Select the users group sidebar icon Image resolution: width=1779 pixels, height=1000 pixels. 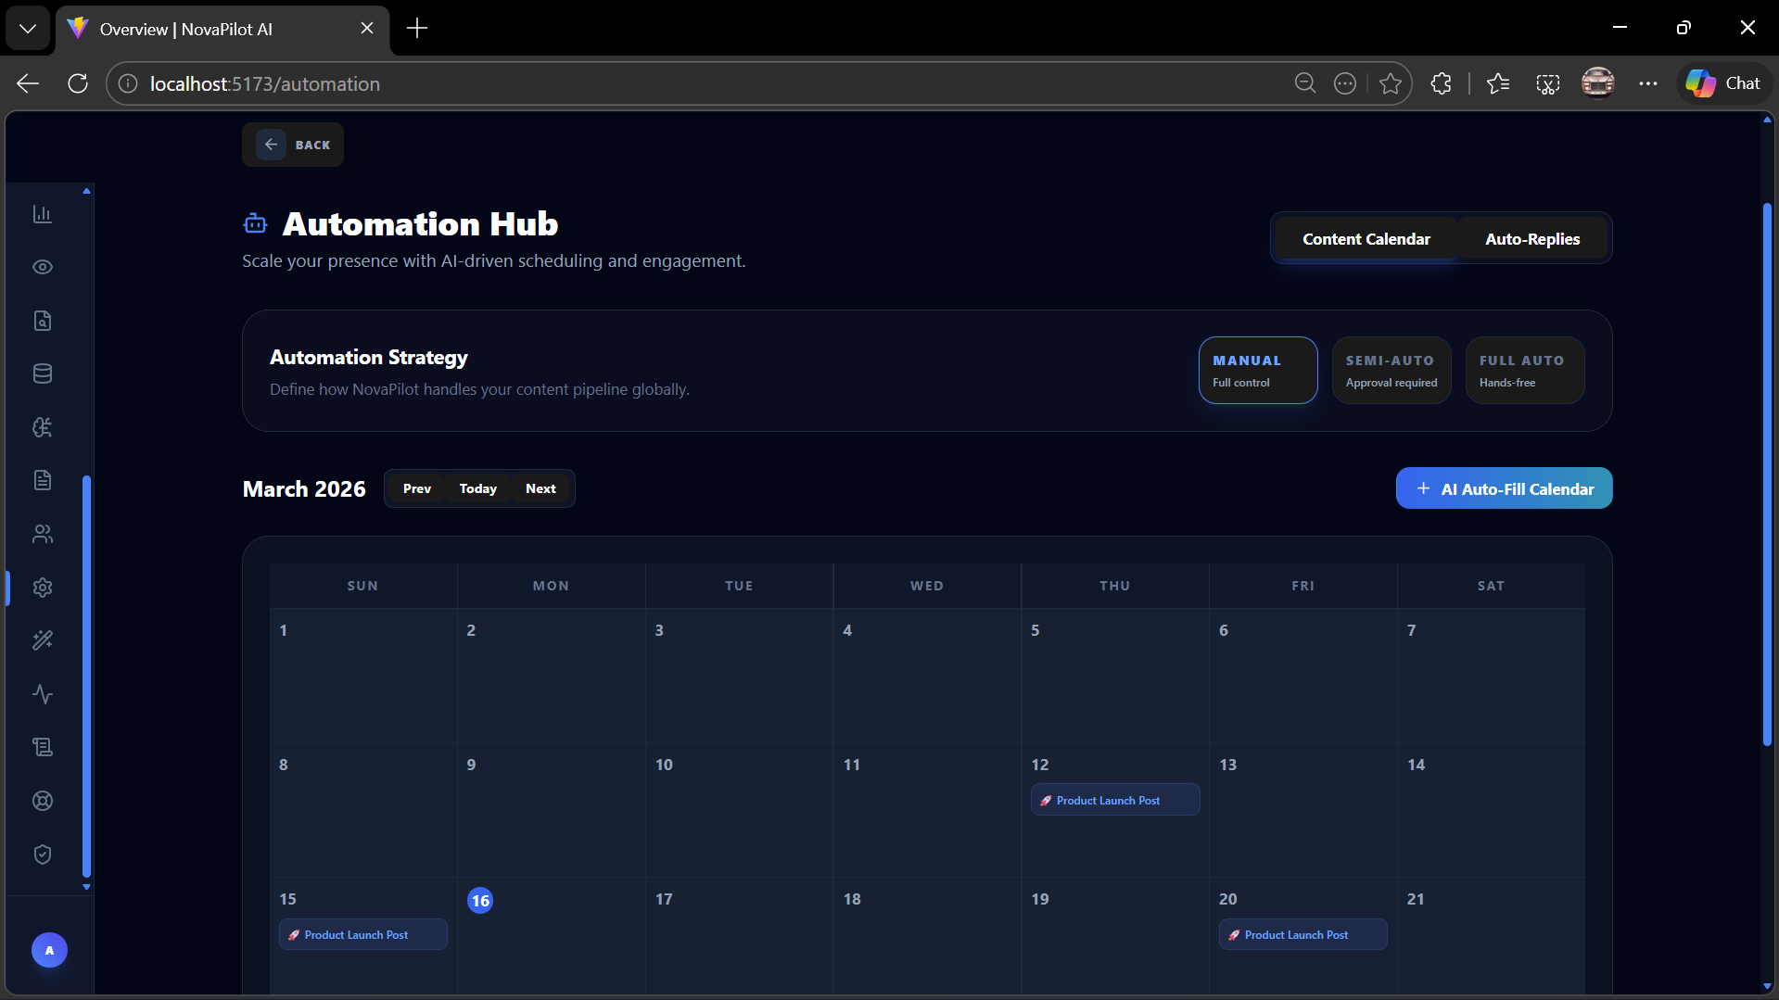click(43, 534)
